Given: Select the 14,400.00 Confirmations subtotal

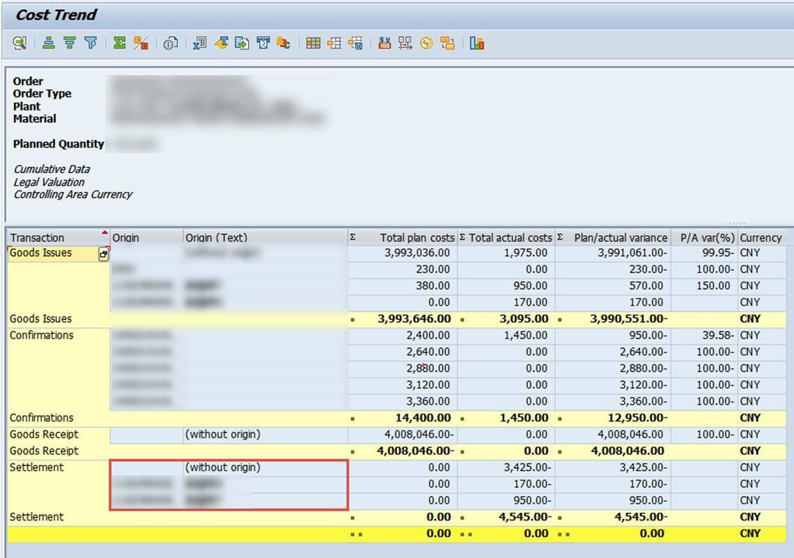Looking at the screenshot, I should pyautogui.click(x=403, y=418).
